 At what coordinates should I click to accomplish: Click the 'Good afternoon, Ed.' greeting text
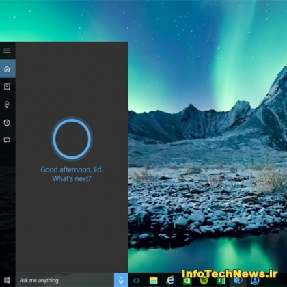(72, 169)
